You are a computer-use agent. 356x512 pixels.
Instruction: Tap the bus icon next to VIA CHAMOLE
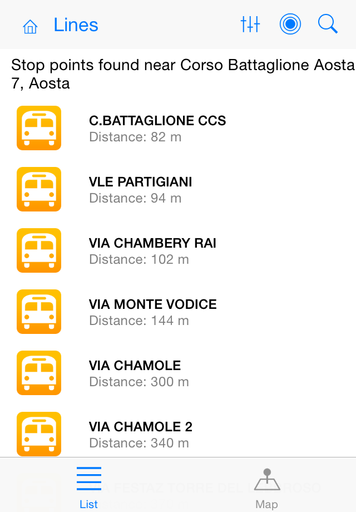pyautogui.click(x=38, y=373)
